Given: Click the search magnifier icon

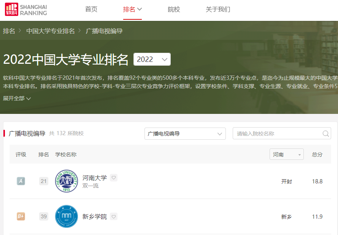Looking at the screenshot, I should click(325, 134).
